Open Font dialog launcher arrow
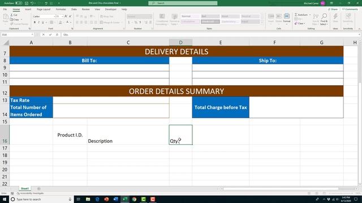The height and width of the screenshot is (203, 362). click(x=72, y=29)
